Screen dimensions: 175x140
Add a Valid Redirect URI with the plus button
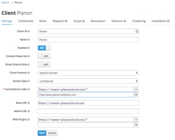click(x=136, y=95)
